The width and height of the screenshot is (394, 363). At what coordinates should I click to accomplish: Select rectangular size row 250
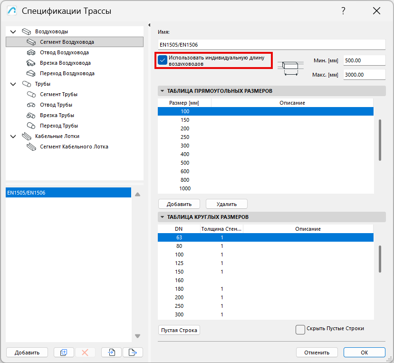pos(266,137)
